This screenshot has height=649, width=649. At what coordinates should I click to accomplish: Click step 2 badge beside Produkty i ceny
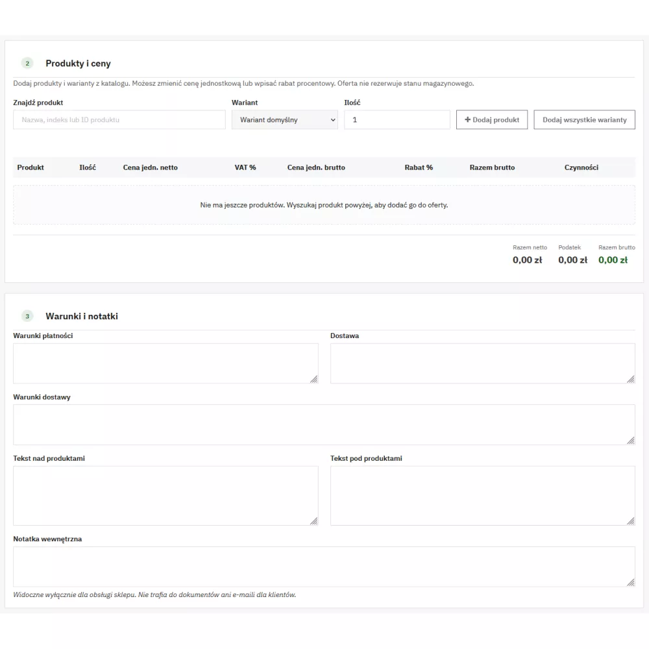point(27,64)
